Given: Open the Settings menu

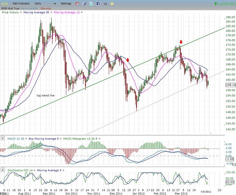Looking at the screenshot, I should tap(66, 3).
